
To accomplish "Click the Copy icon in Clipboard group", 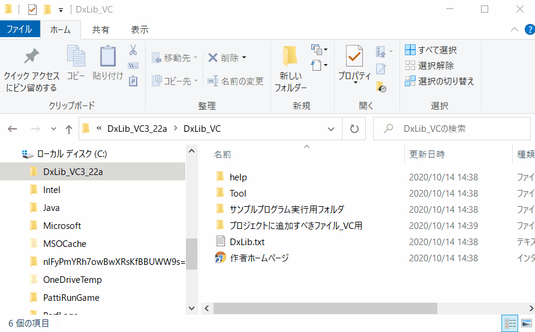I will (x=76, y=56).
